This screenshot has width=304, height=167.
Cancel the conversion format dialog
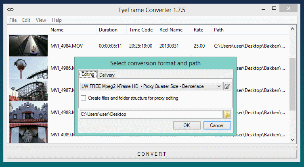click(x=217, y=125)
